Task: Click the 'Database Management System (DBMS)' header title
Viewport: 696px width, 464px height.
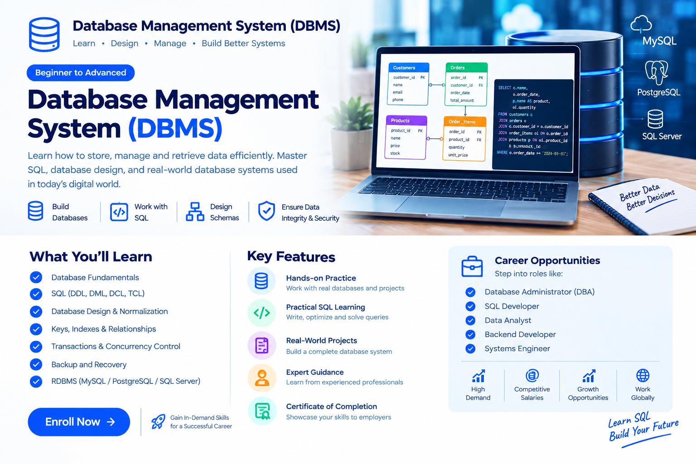Action: pyautogui.click(x=206, y=26)
